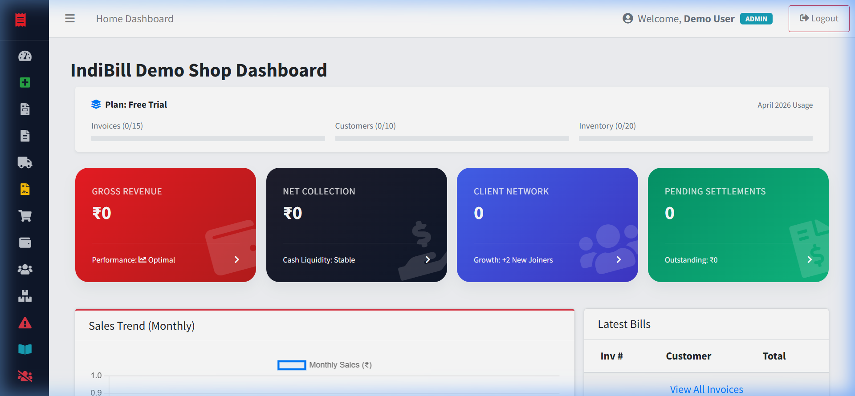
Task: Open the red crossed-users sidebar icon
Action: pyautogui.click(x=25, y=376)
